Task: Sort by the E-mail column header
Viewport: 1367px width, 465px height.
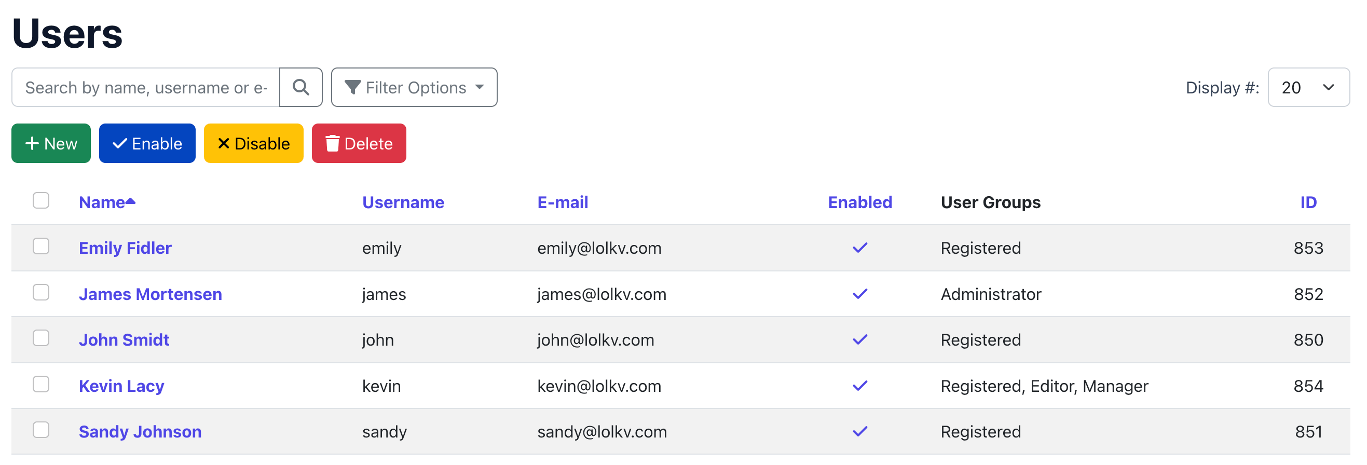Action: point(563,202)
